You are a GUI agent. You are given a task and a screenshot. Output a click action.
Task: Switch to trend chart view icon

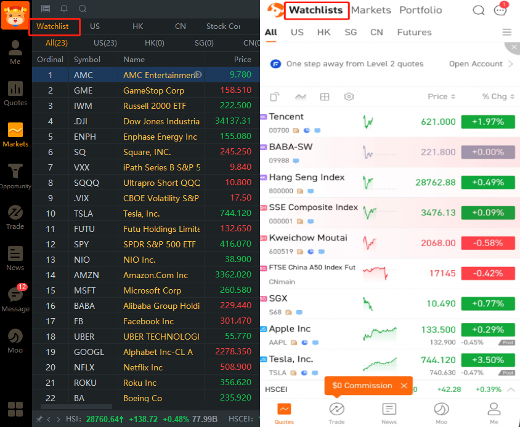click(x=301, y=97)
